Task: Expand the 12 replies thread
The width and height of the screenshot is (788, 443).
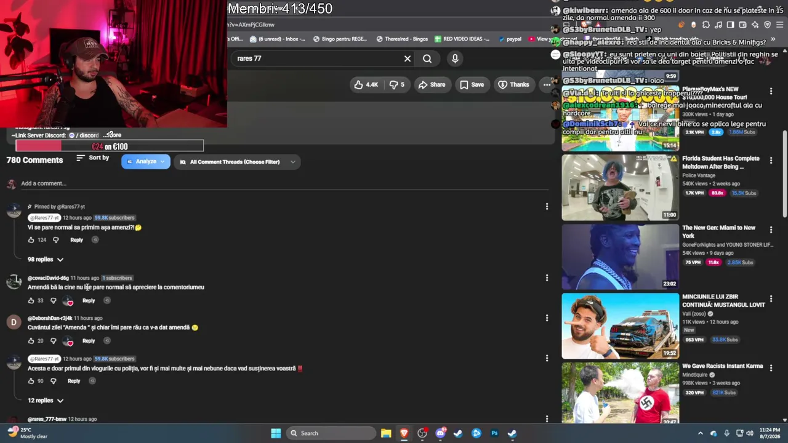Action: [x=46, y=401]
